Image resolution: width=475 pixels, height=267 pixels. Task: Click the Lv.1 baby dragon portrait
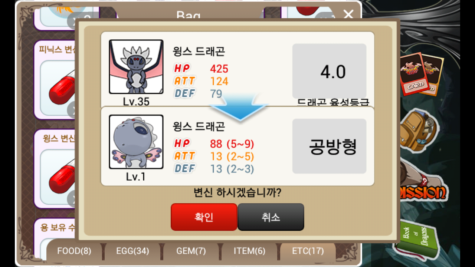pyautogui.click(x=136, y=142)
